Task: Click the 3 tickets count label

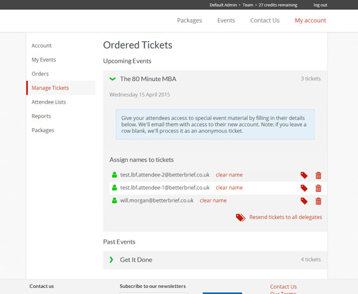Action: click(311, 79)
